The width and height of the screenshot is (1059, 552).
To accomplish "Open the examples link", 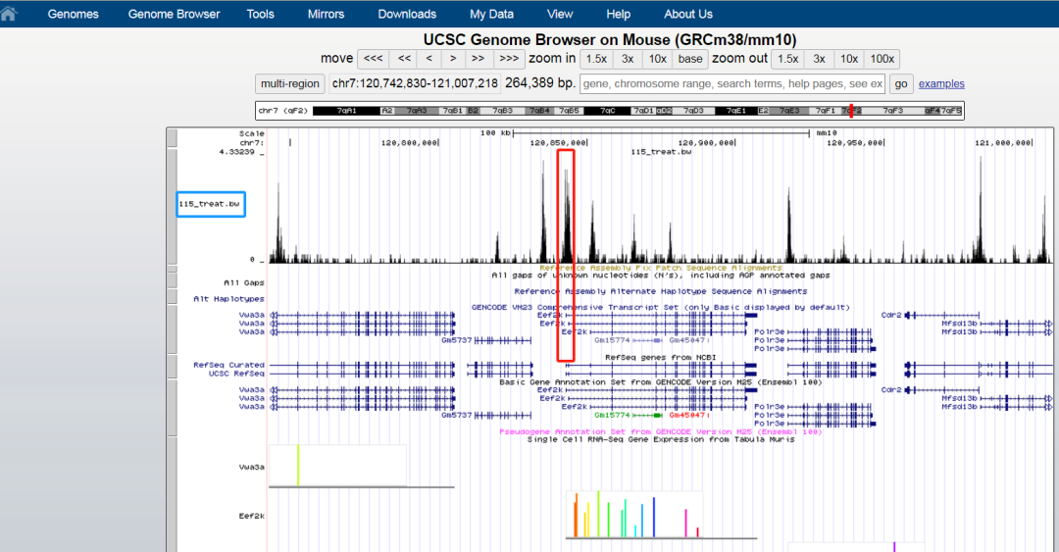I will [941, 83].
